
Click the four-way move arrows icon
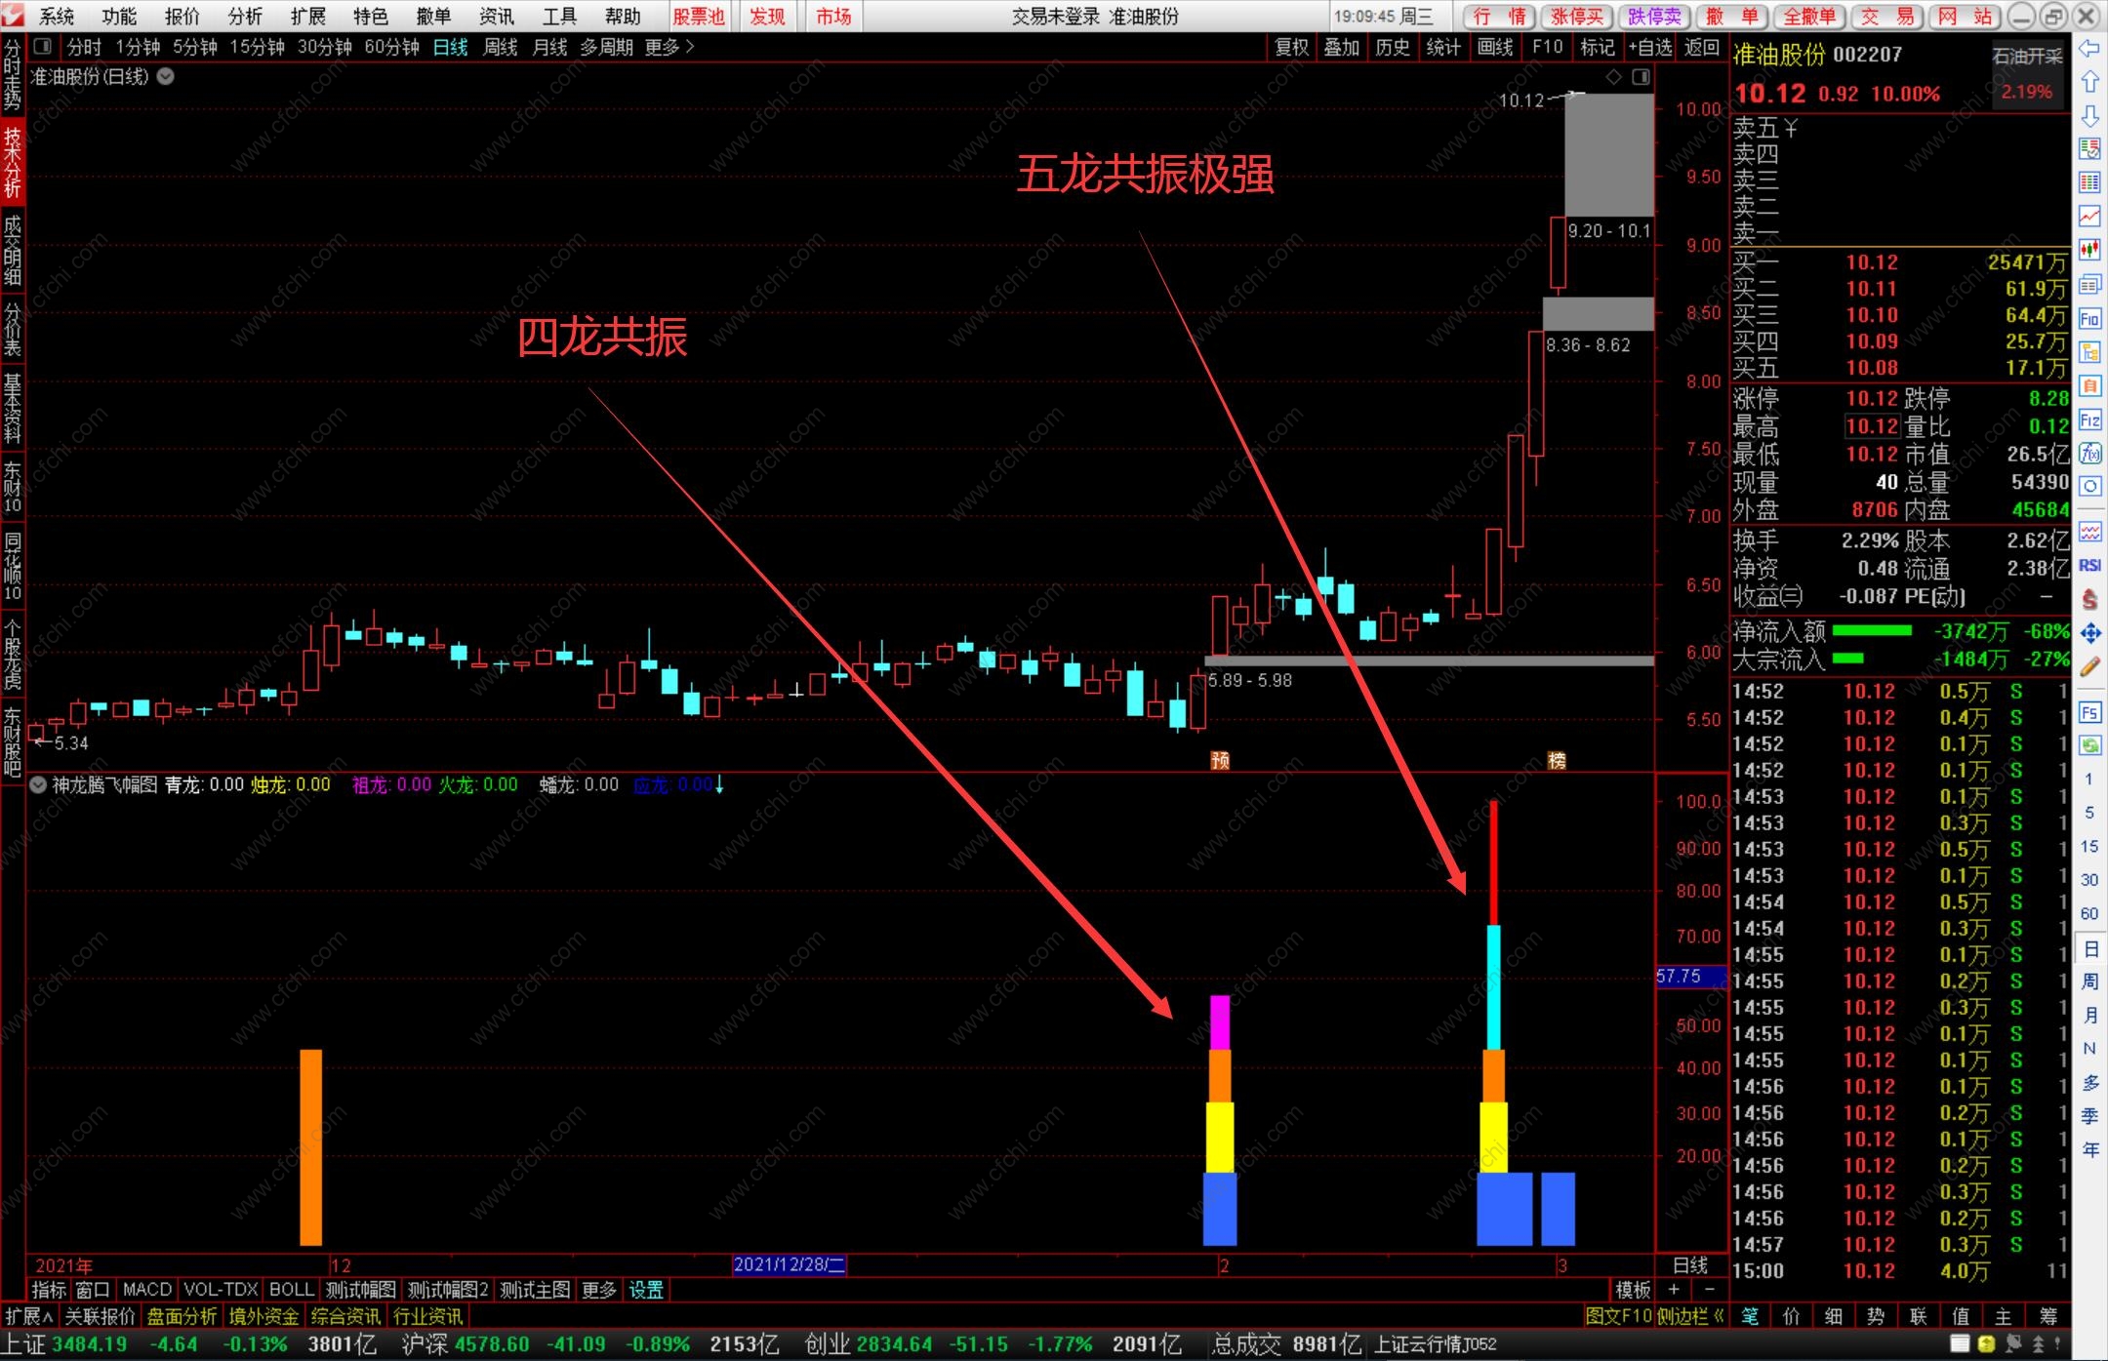click(2089, 634)
